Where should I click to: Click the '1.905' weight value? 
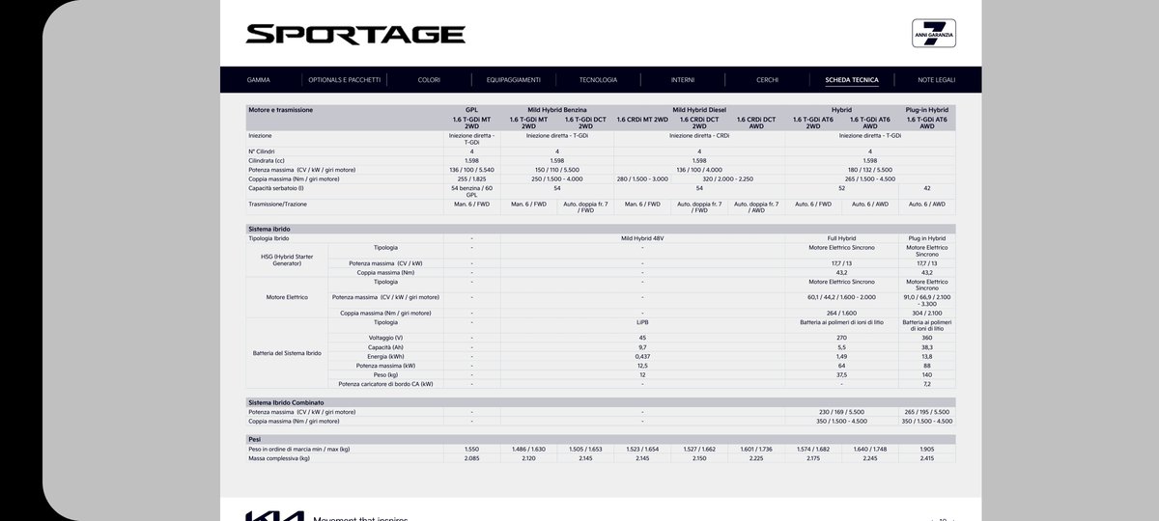[x=927, y=449]
